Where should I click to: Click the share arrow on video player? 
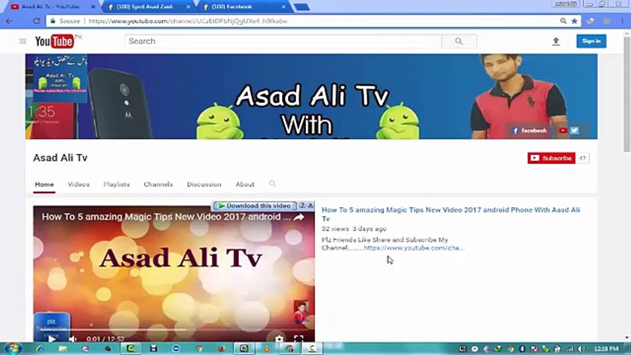pos(299,217)
